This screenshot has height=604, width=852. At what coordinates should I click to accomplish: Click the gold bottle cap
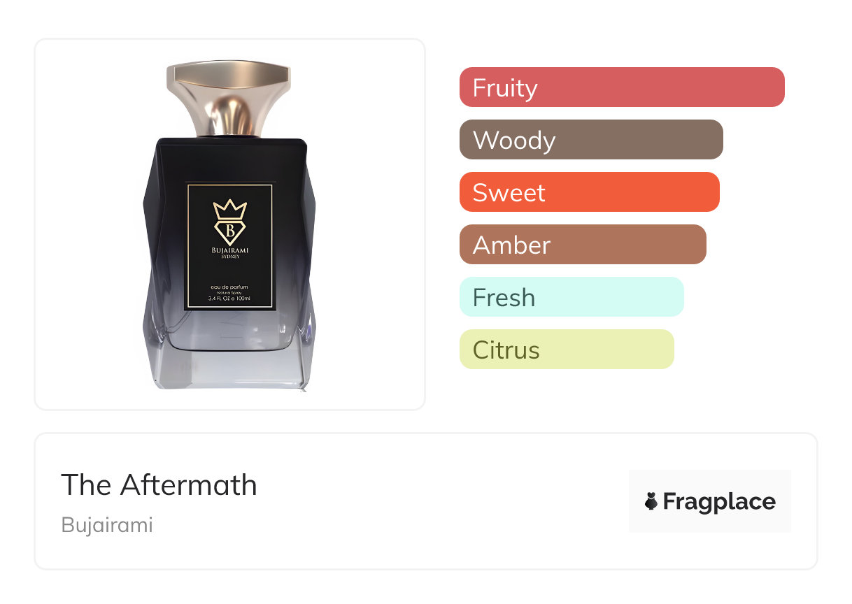pyautogui.click(x=228, y=99)
